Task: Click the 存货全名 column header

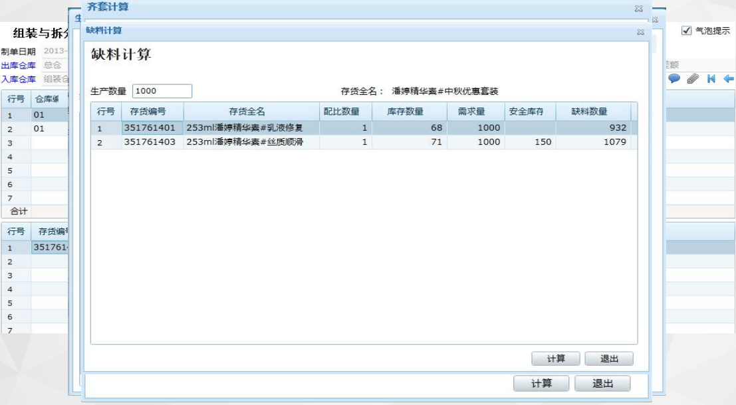Action: [x=251, y=112]
